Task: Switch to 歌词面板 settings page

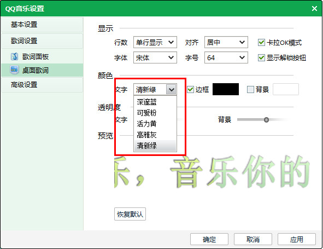Action: click(42, 56)
